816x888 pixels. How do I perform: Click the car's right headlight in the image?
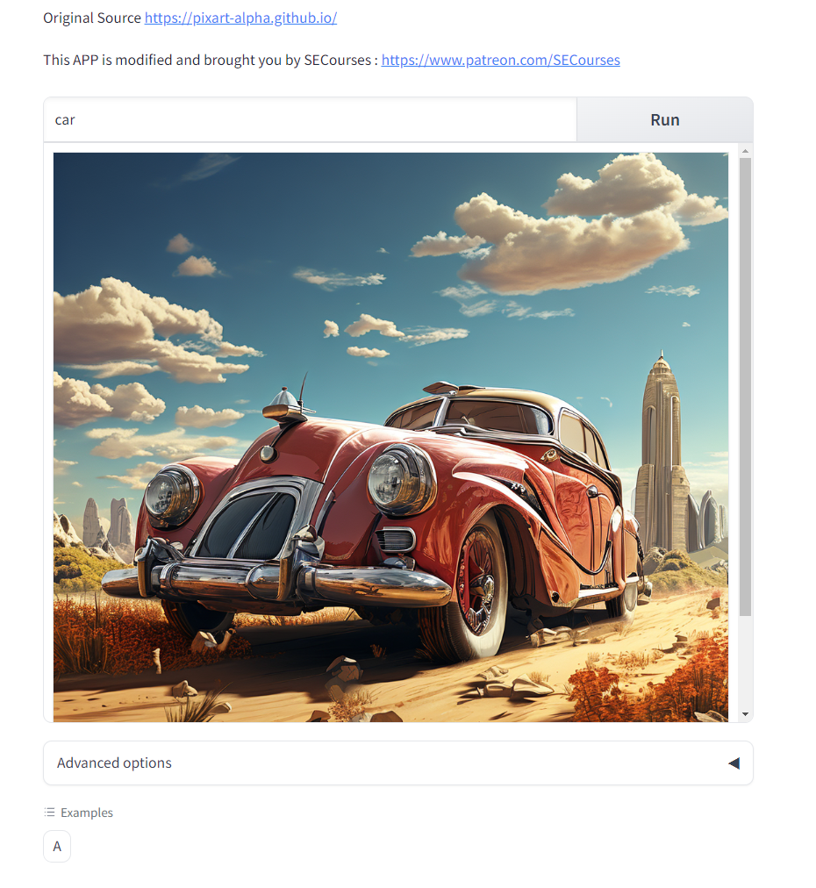(x=401, y=479)
